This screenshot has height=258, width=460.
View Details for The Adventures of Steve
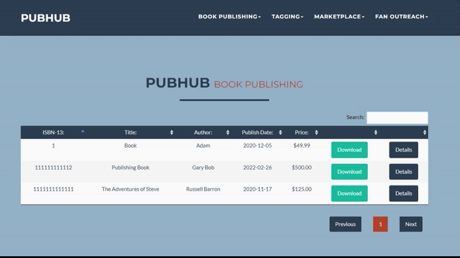(x=403, y=193)
